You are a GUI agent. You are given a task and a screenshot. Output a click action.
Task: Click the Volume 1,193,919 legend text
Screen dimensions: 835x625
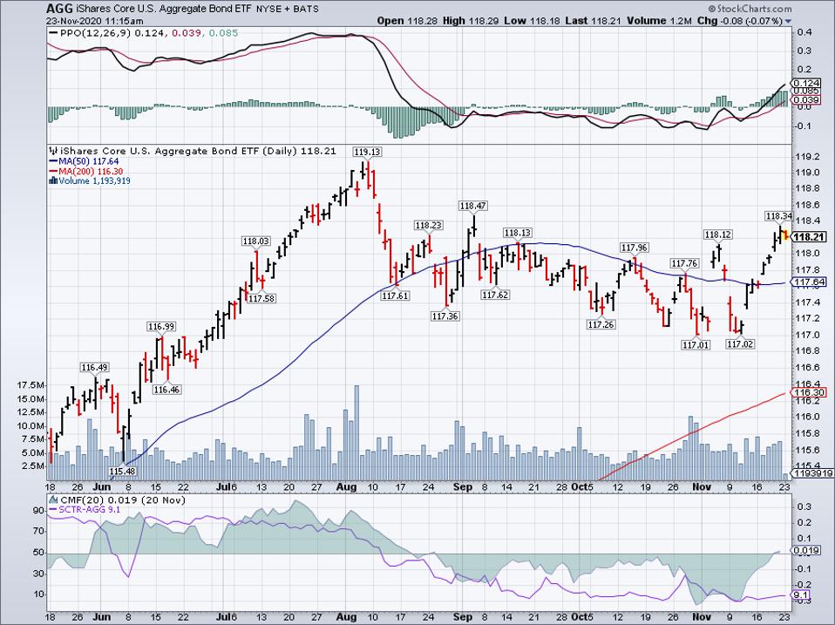pyautogui.click(x=94, y=181)
